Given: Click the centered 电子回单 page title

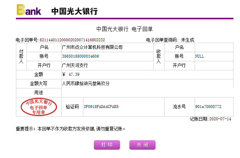Looking at the screenshot, I should pos(124,29).
